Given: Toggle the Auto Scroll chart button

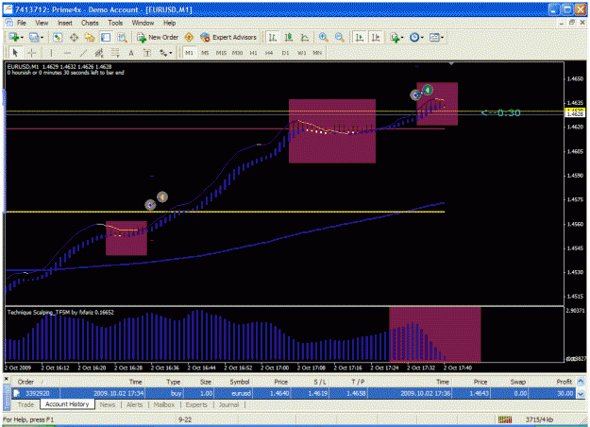Looking at the screenshot, I should pos(360,37).
